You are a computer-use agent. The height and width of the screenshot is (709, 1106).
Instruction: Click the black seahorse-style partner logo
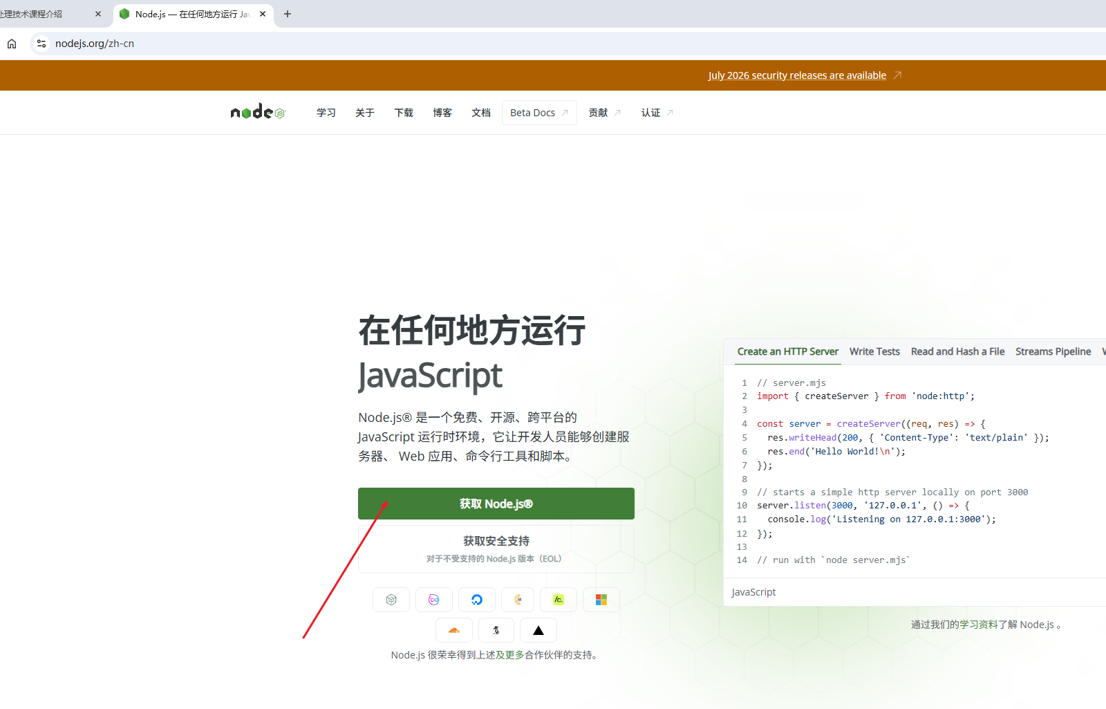pyautogui.click(x=496, y=630)
